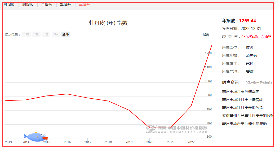Viewport: 275px width, 149px height.
Task: Toggle the 指数 legend series
Action: pos(203,35)
